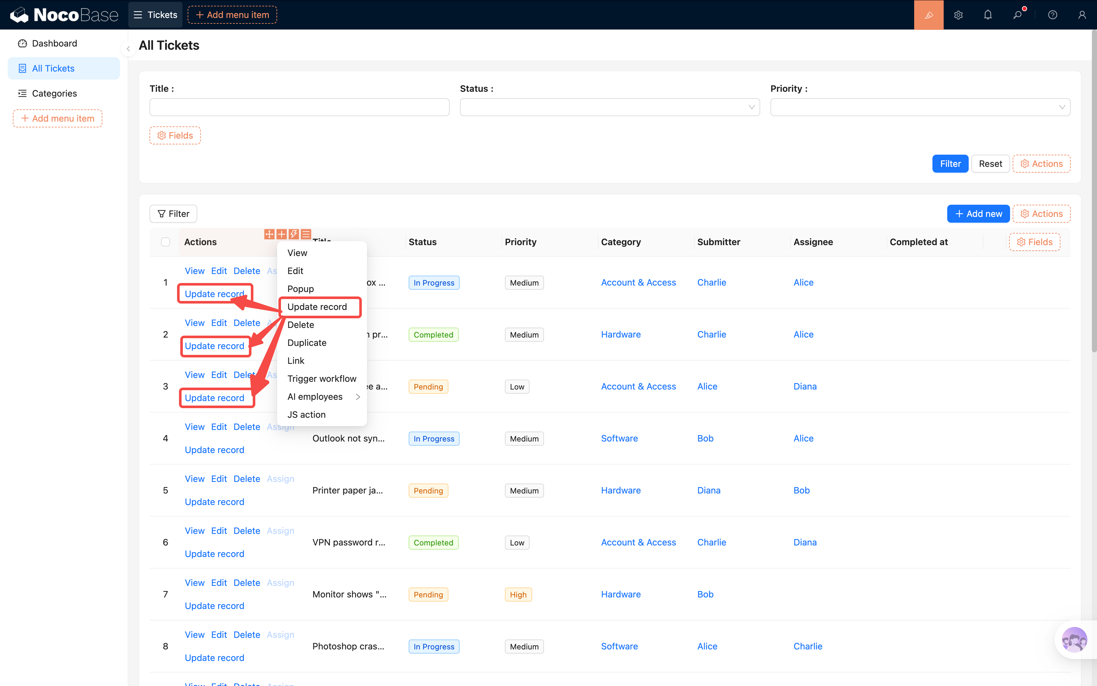This screenshot has width=1097, height=686.
Task: Open the notifications bell
Action: click(988, 15)
